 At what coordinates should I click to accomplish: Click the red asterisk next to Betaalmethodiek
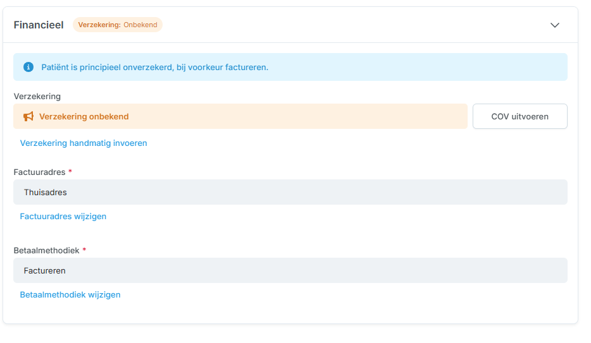84,250
